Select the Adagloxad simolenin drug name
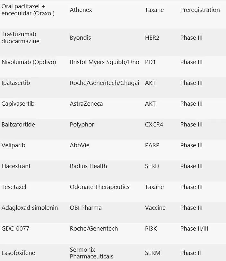 pos(30,208)
